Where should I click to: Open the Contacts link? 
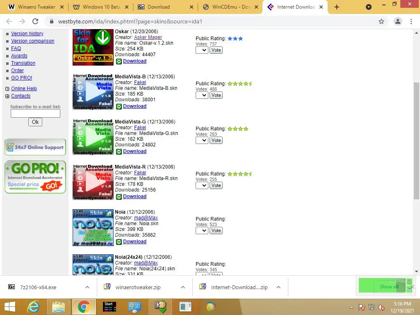pos(21,96)
